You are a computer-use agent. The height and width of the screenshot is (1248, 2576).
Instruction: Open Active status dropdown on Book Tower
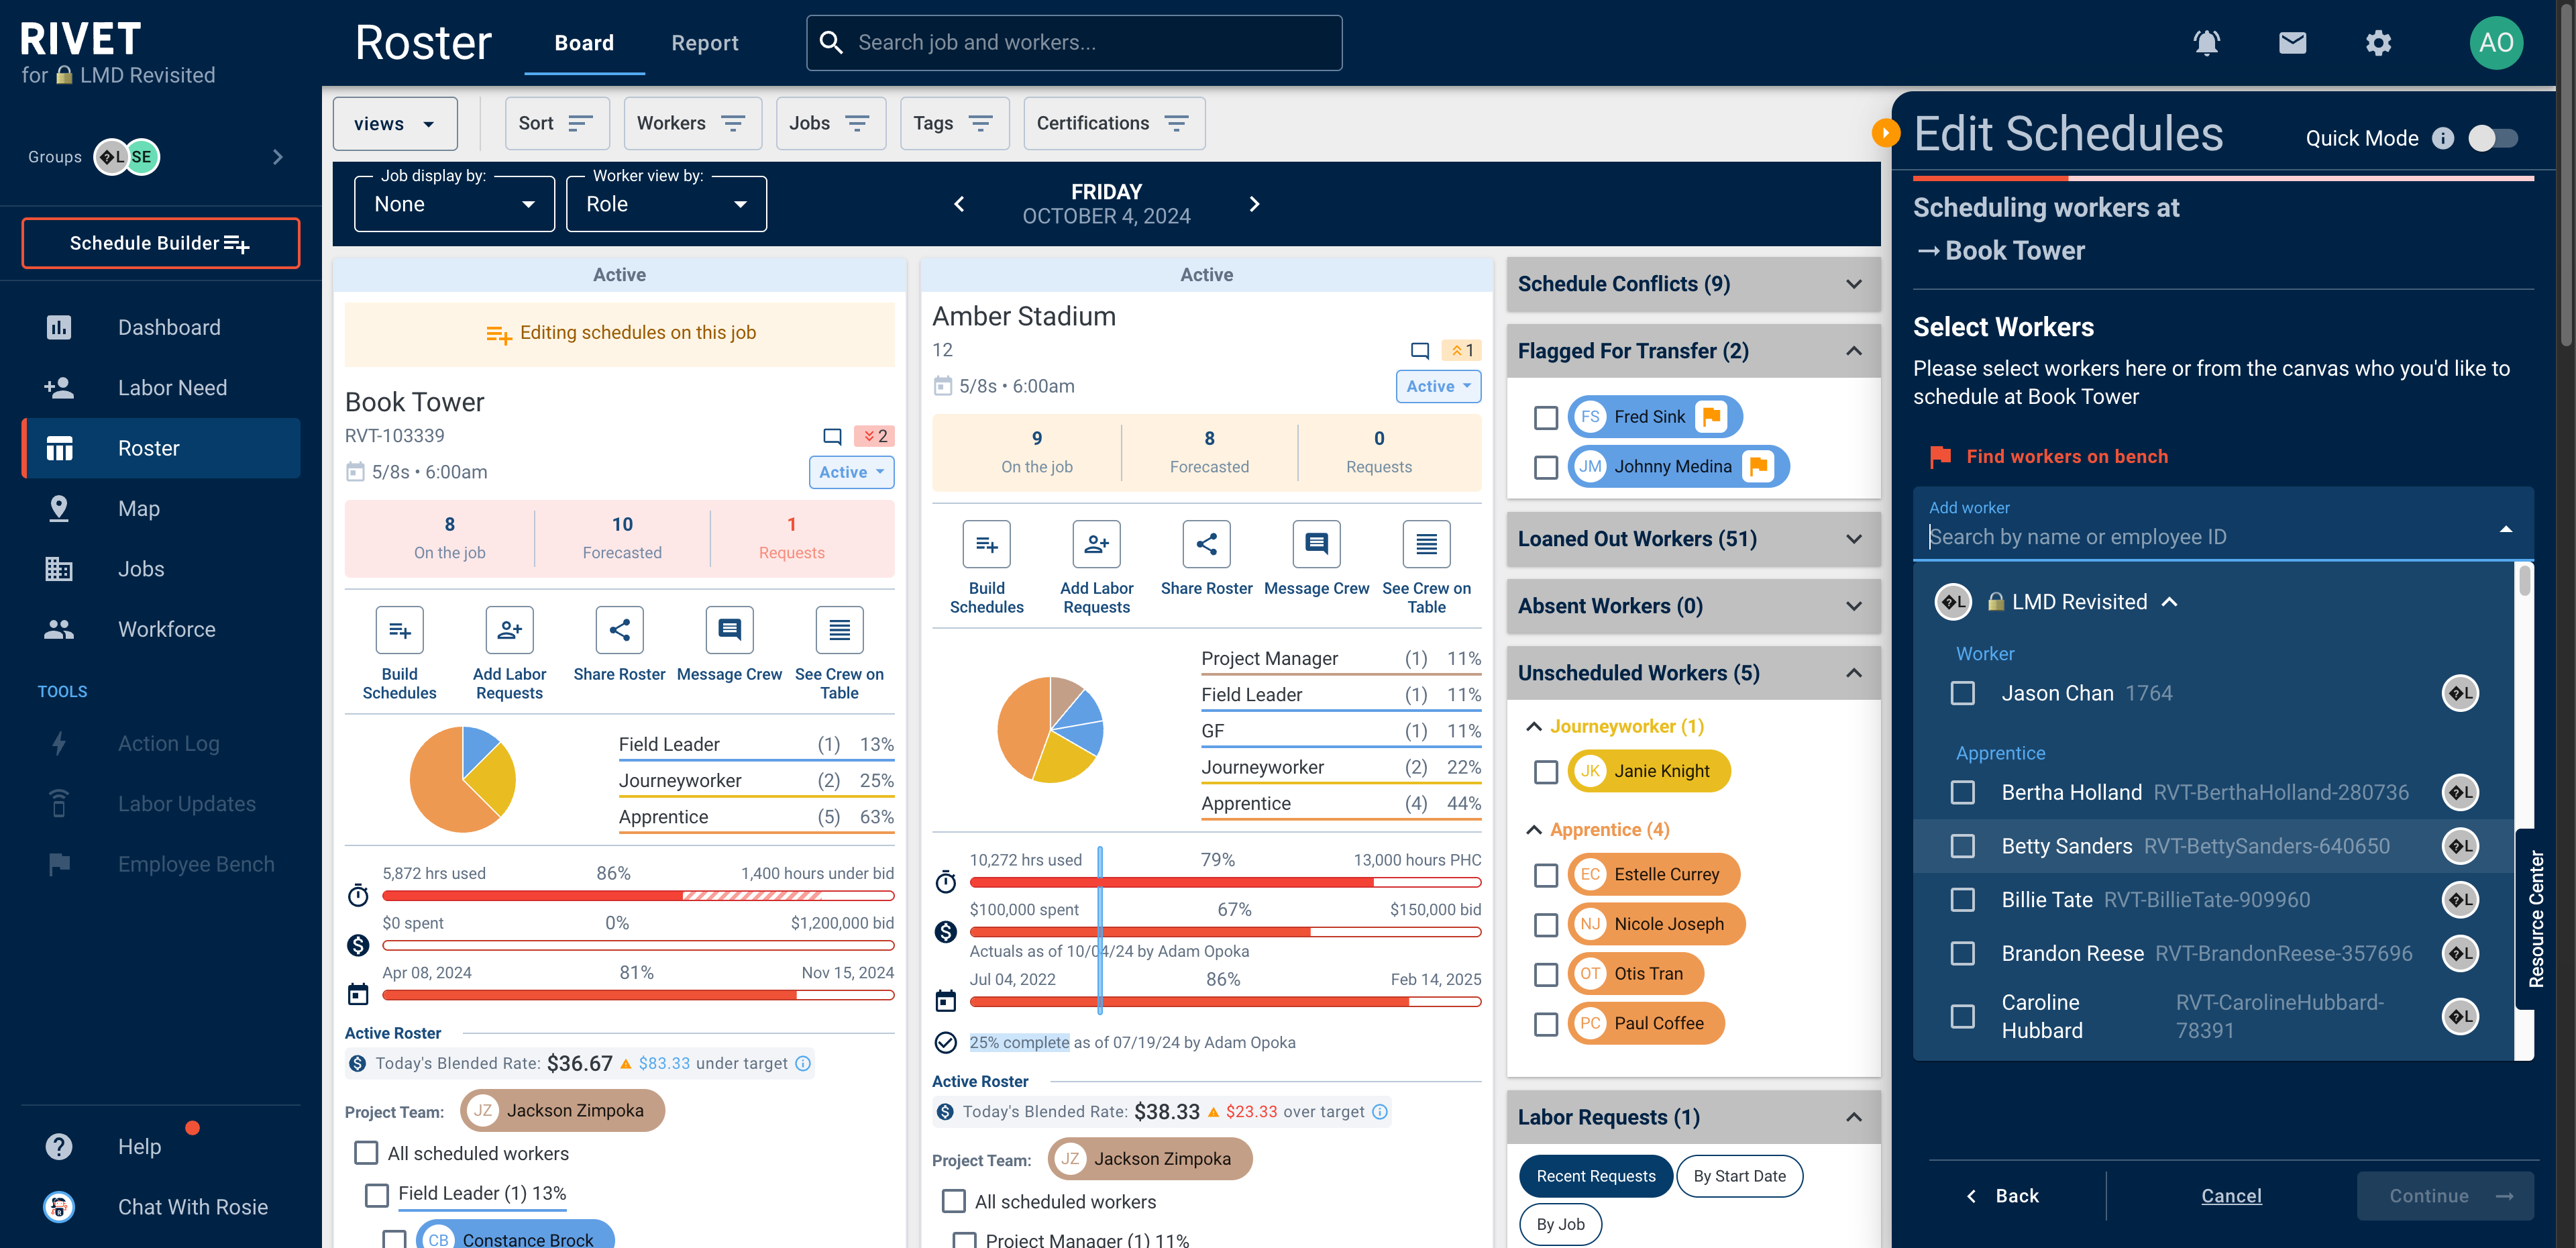point(851,472)
